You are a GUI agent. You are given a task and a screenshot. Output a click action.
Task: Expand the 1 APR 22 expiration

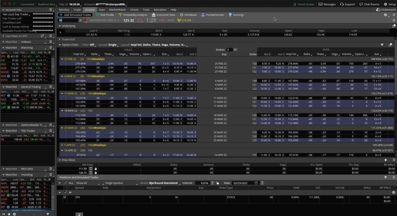coord(62,145)
